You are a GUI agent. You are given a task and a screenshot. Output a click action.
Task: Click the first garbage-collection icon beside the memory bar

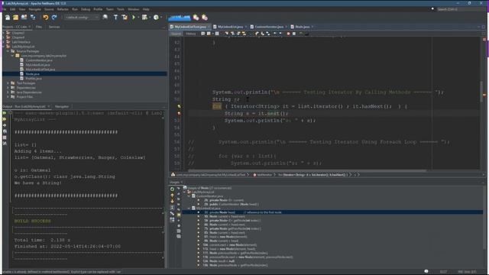pyautogui.click(x=196, y=18)
